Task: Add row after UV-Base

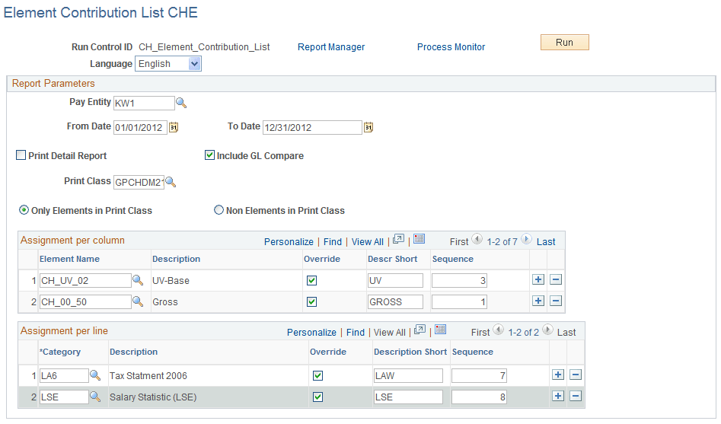Action: coord(538,279)
